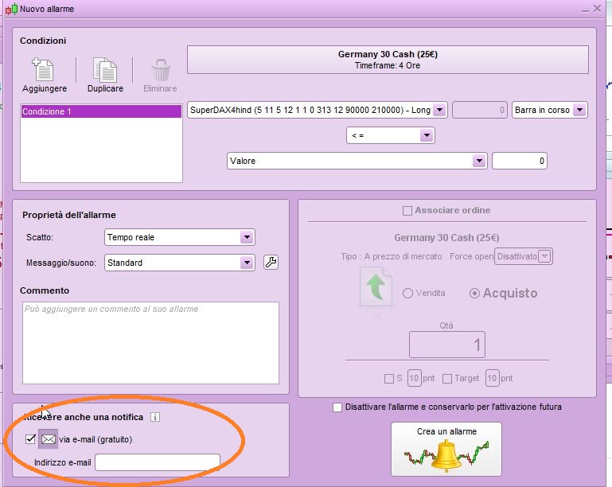Click the Germany 30 Cash instrument button
The width and height of the screenshot is (612, 487).
tap(388, 60)
